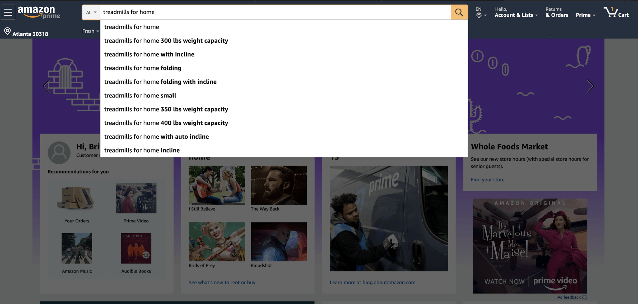
Task: Click the Amazon Prime logo
Action: click(x=39, y=12)
